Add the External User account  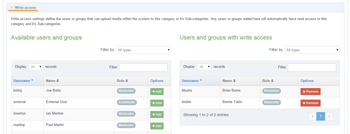[x=157, y=103]
